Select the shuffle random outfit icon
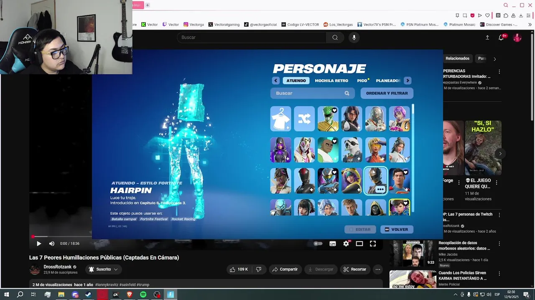 click(304, 119)
